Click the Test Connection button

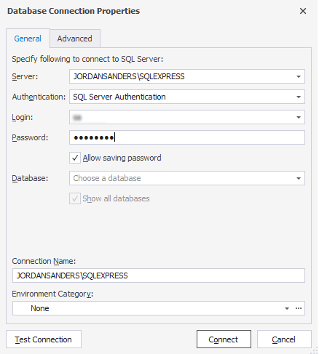(x=44, y=339)
